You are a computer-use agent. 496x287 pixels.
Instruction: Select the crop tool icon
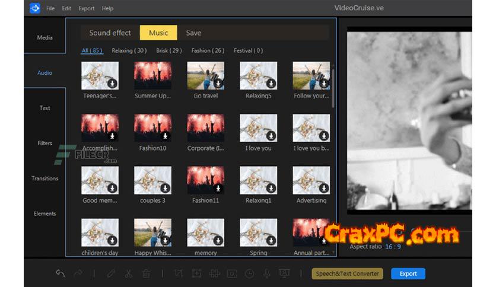tap(178, 273)
